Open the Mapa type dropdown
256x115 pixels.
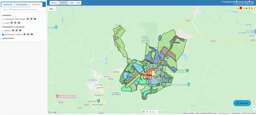pyautogui.click(x=52, y=9)
